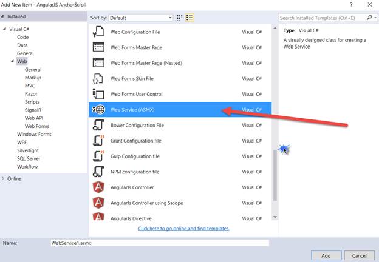Image resolution: width=379 pixels, height=262 pixels.
Task: Click the Add button
Action: [326, 255]
